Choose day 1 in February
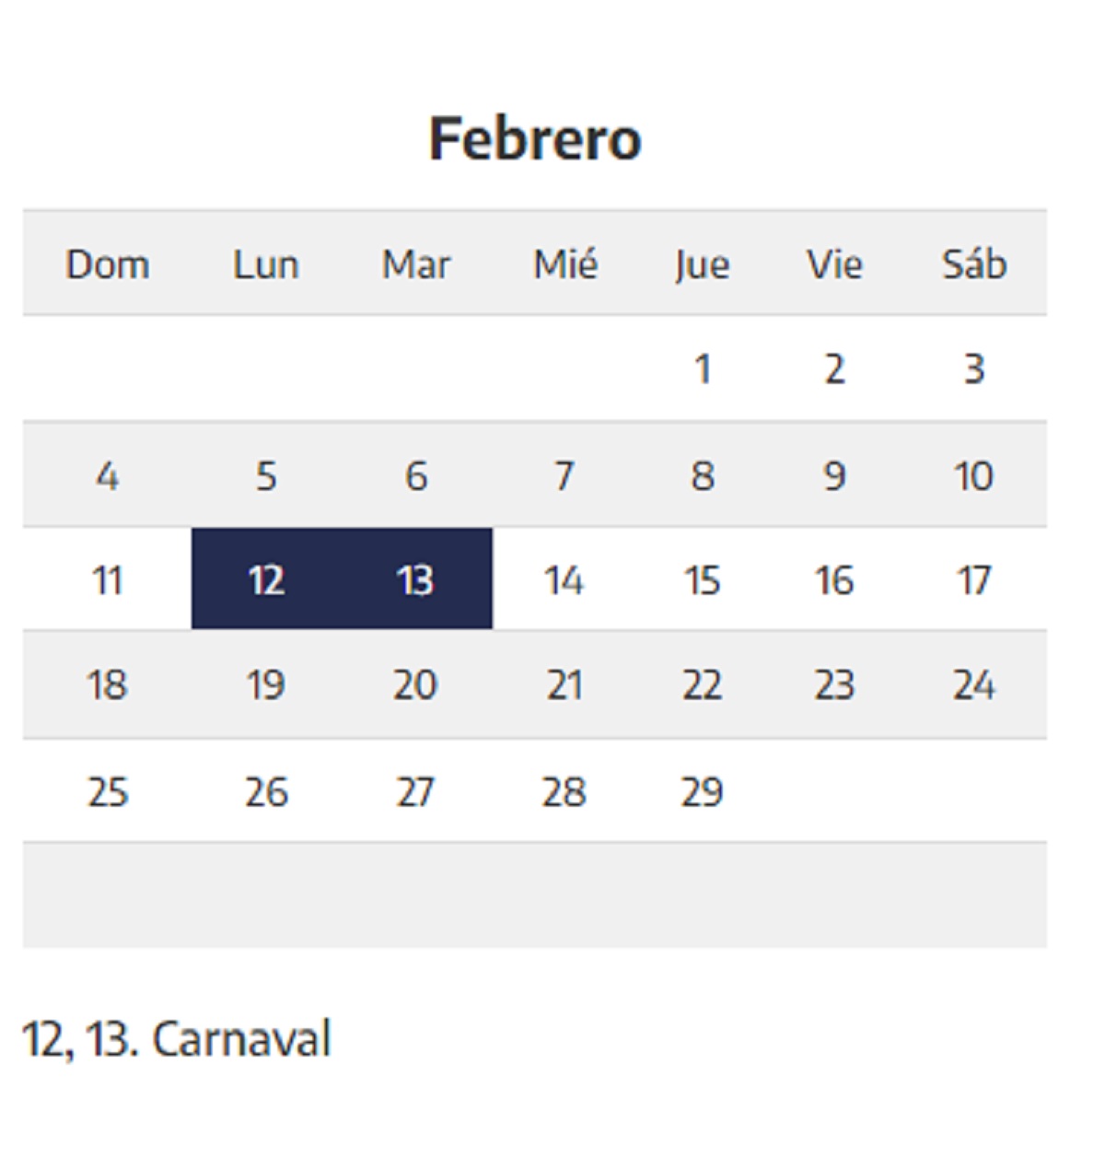This screenshot has width=1105, height=1157. [703, 369]
